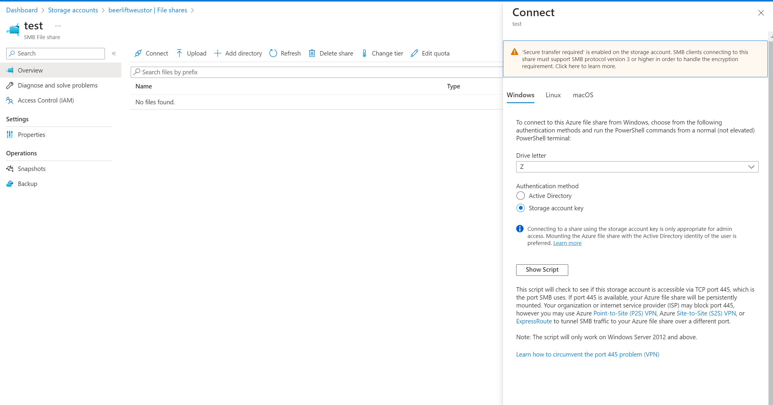Collapse the sidebar with double chevron
Screen dimensions: 773x405
point(114,53)
